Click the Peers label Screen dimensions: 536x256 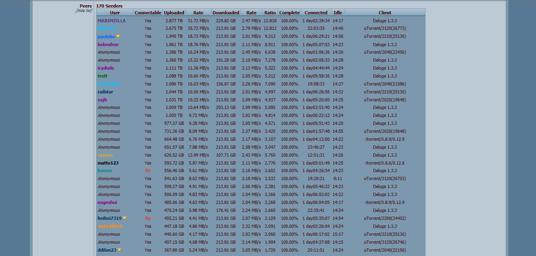[86, 6]
